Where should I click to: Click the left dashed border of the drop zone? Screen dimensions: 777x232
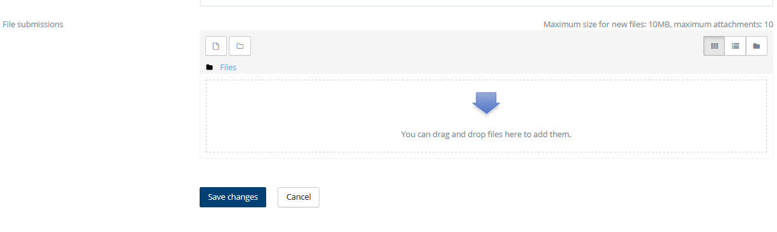(206, 116)
